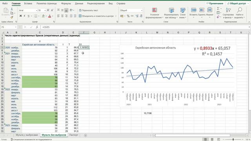251x141 pixels.
Task: Open Name Box F5 dropdown arrow
Action: (x=16, y=27)
